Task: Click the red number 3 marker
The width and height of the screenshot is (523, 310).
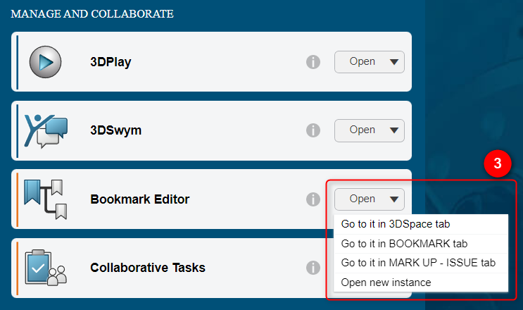Action: tap(498, 163)
